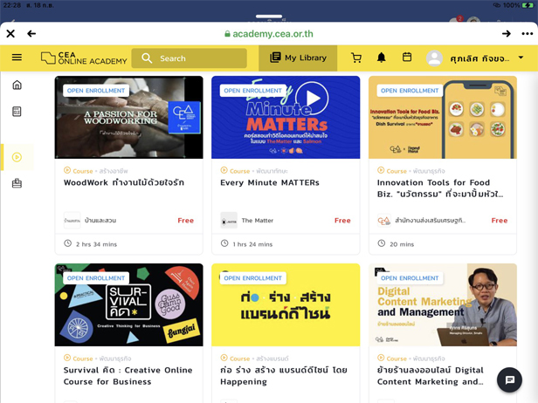The width and height of the screenshot is (538, 403).
Task: Open the Every Minute MATTERs thumbnail
Action: [286, 117]
